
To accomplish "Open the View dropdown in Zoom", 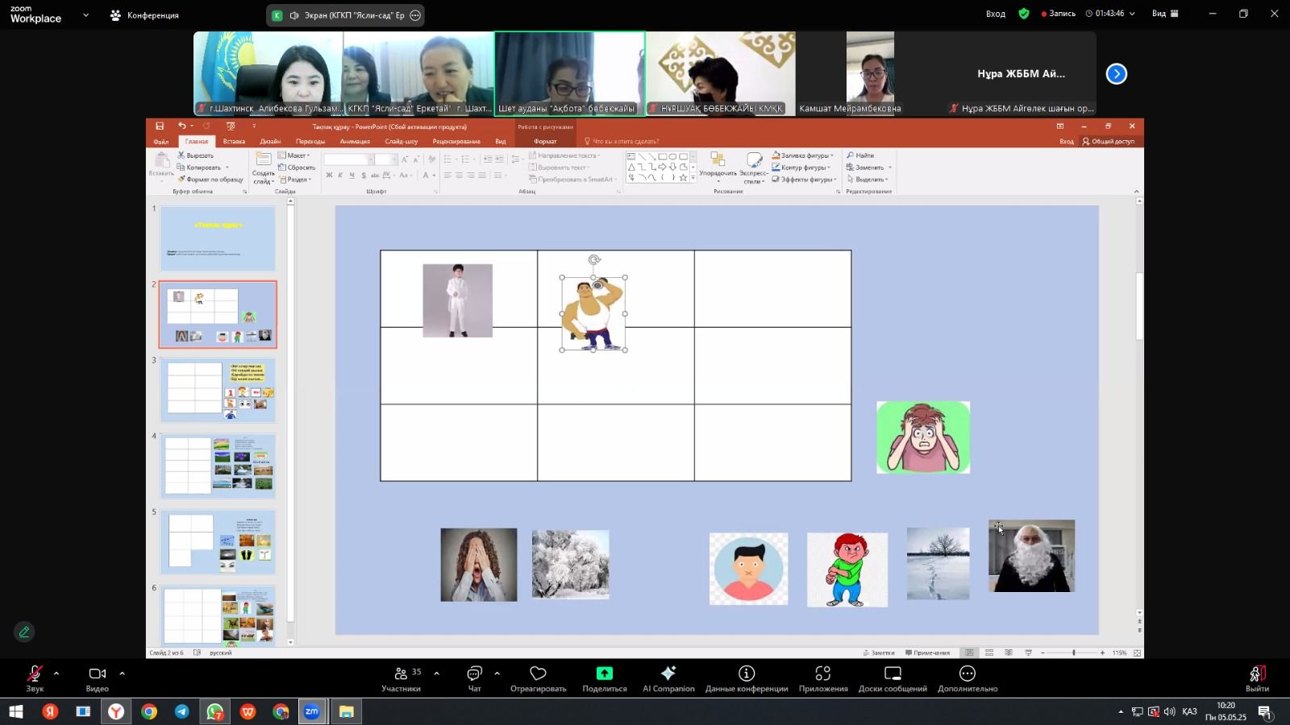I will (x=1165, y=14).
